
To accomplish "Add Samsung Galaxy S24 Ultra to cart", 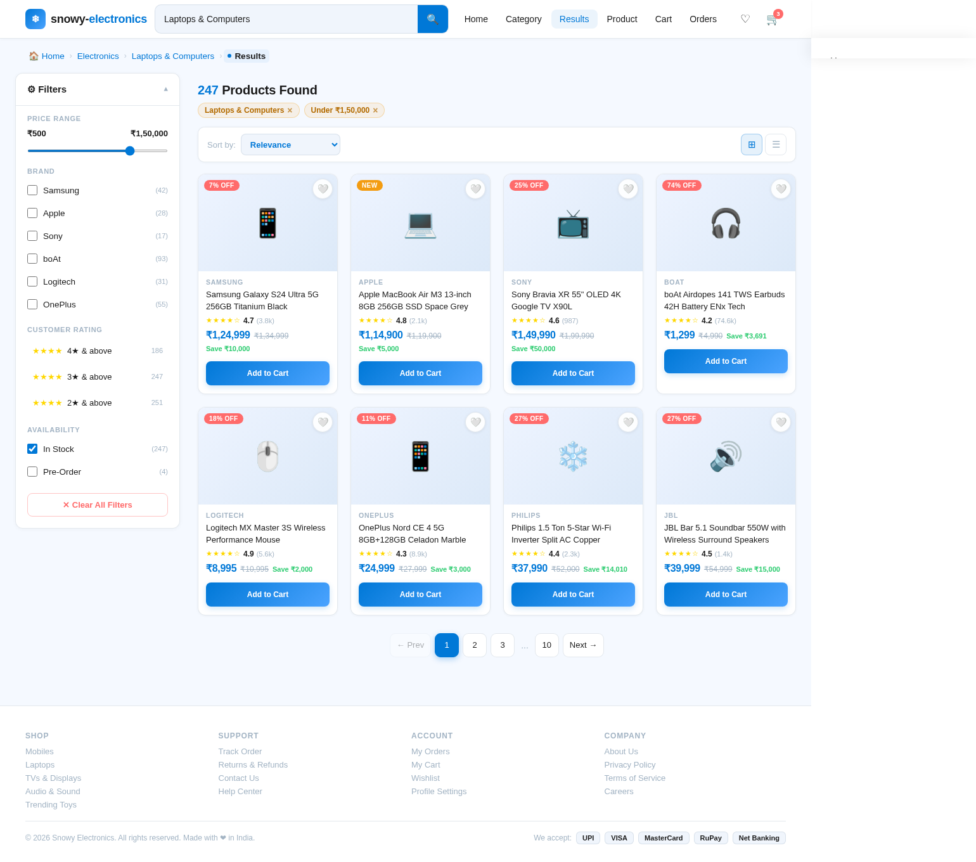I will point(267,373).
